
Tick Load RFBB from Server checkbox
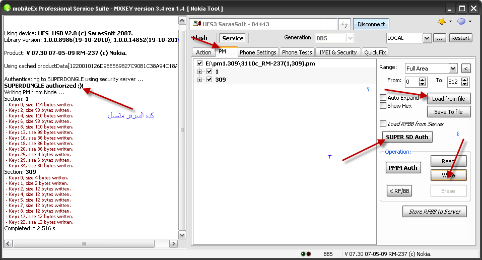click(x=383, y=123)
